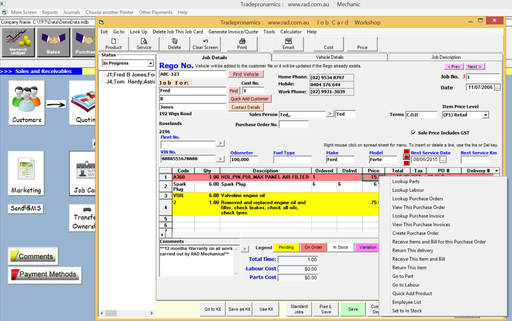
Task: Click Save as Kit button
Action: coord(239,309)
